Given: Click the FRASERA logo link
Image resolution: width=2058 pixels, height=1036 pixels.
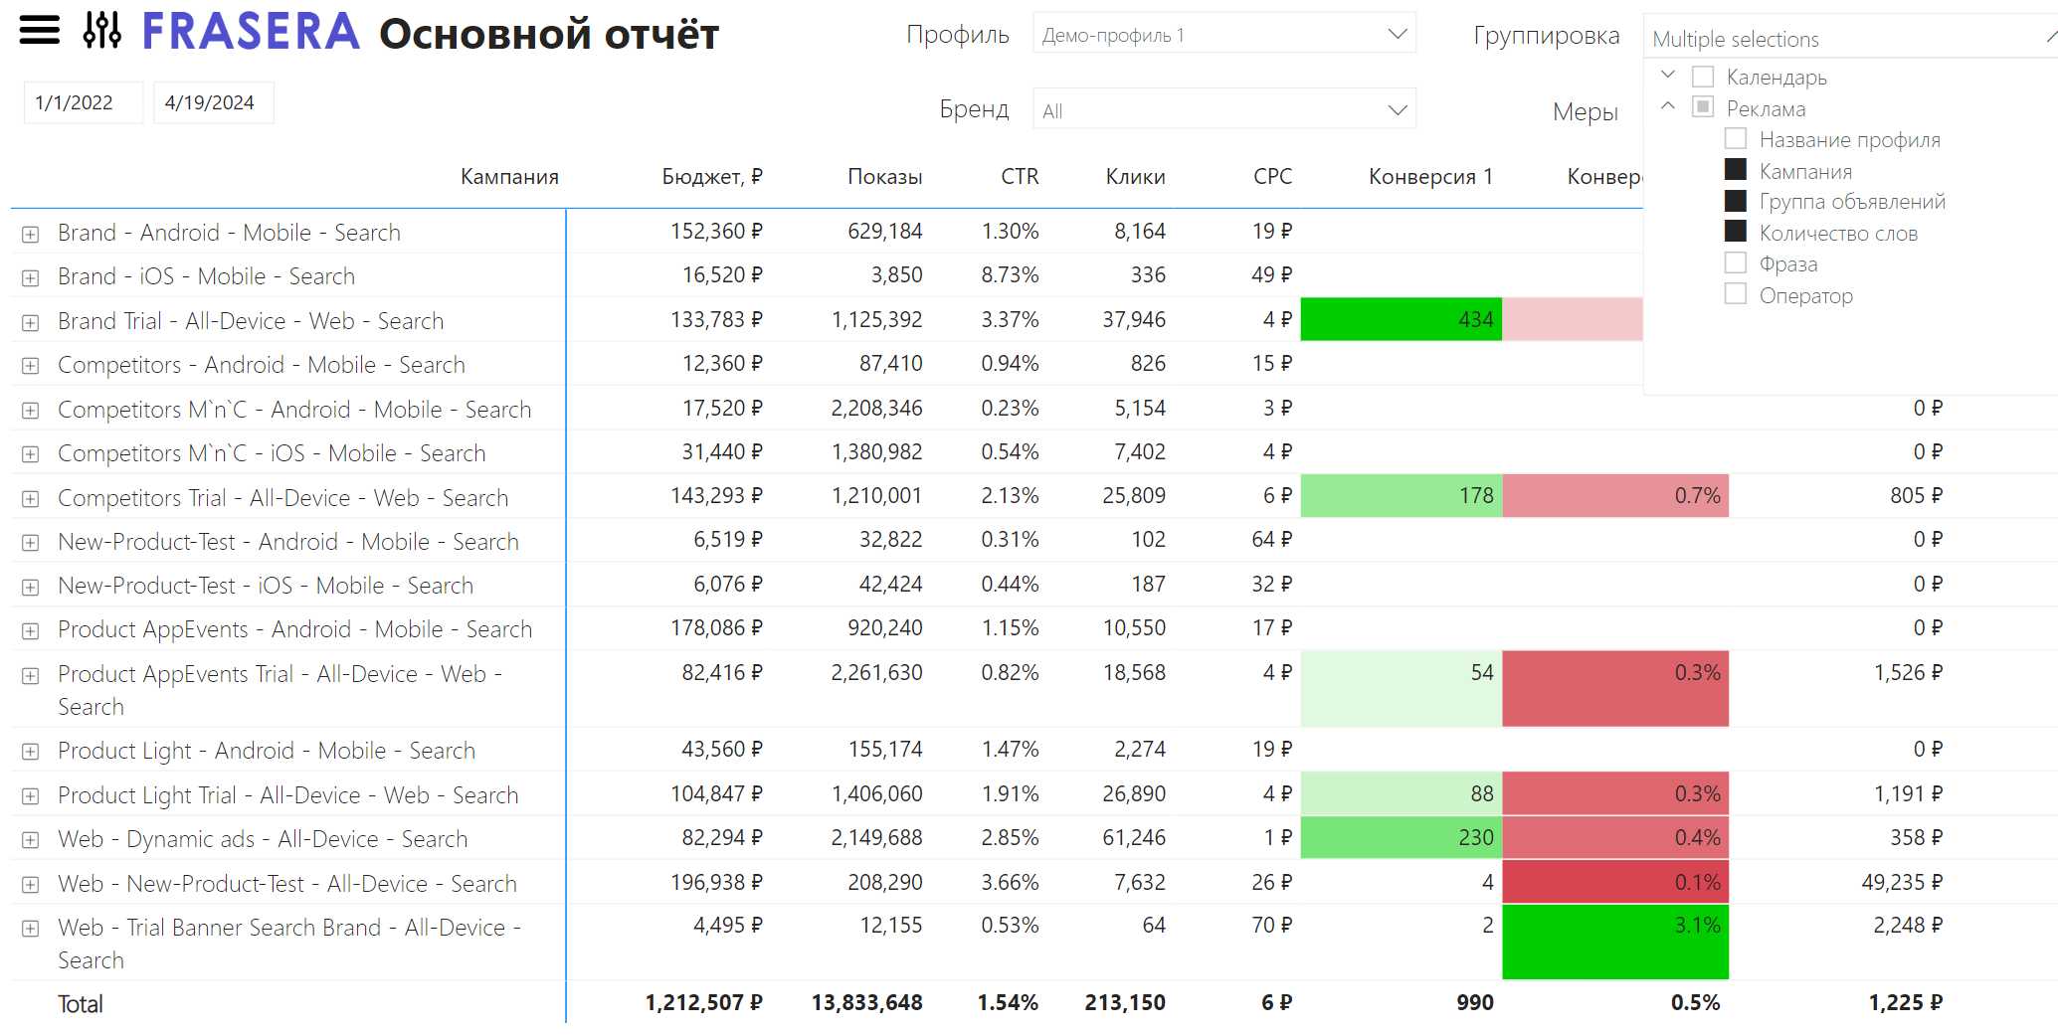Looking at the screenshot, I should tap(251, 32).
